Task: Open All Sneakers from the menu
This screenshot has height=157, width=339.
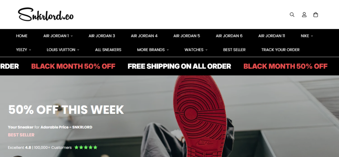Action: (x=108, y=50)
